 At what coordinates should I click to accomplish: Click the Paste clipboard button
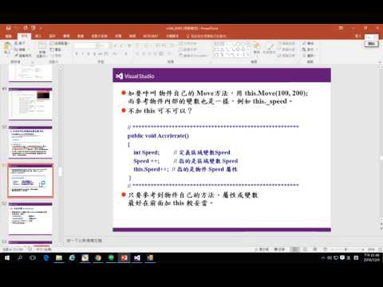click(7, 49)
